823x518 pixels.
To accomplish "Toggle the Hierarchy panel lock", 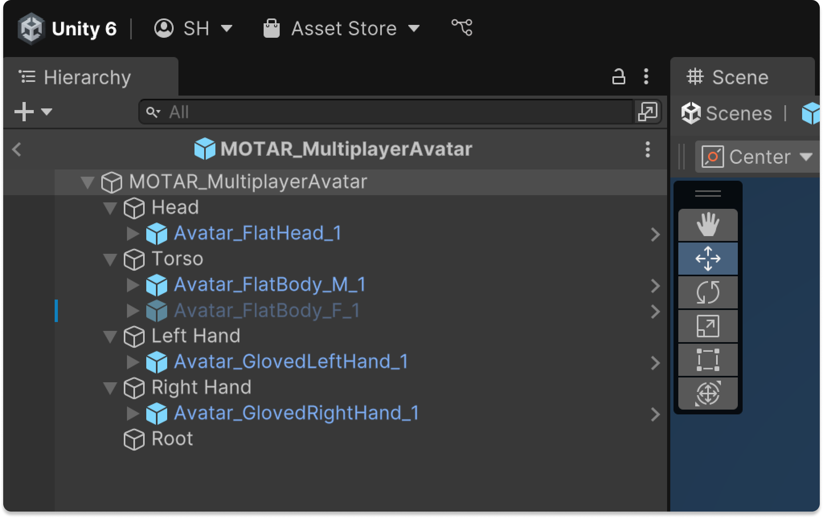I will [x=618, y=77].
